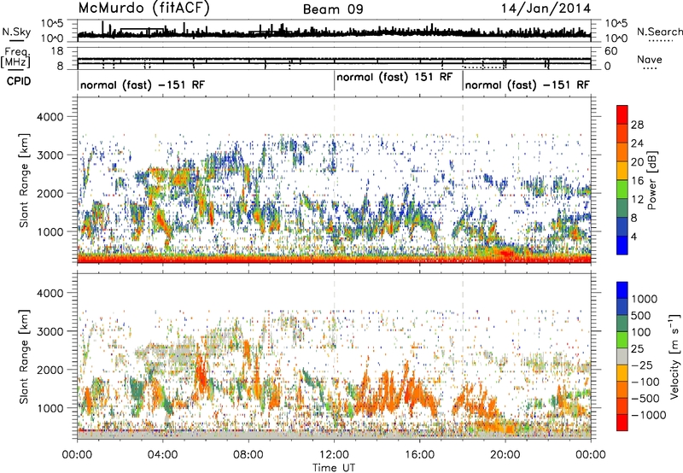The height and width of the screenshot is (473, 683).
Task: Click the '3000' tick on power panel
Action: click(x=52, y=155)
